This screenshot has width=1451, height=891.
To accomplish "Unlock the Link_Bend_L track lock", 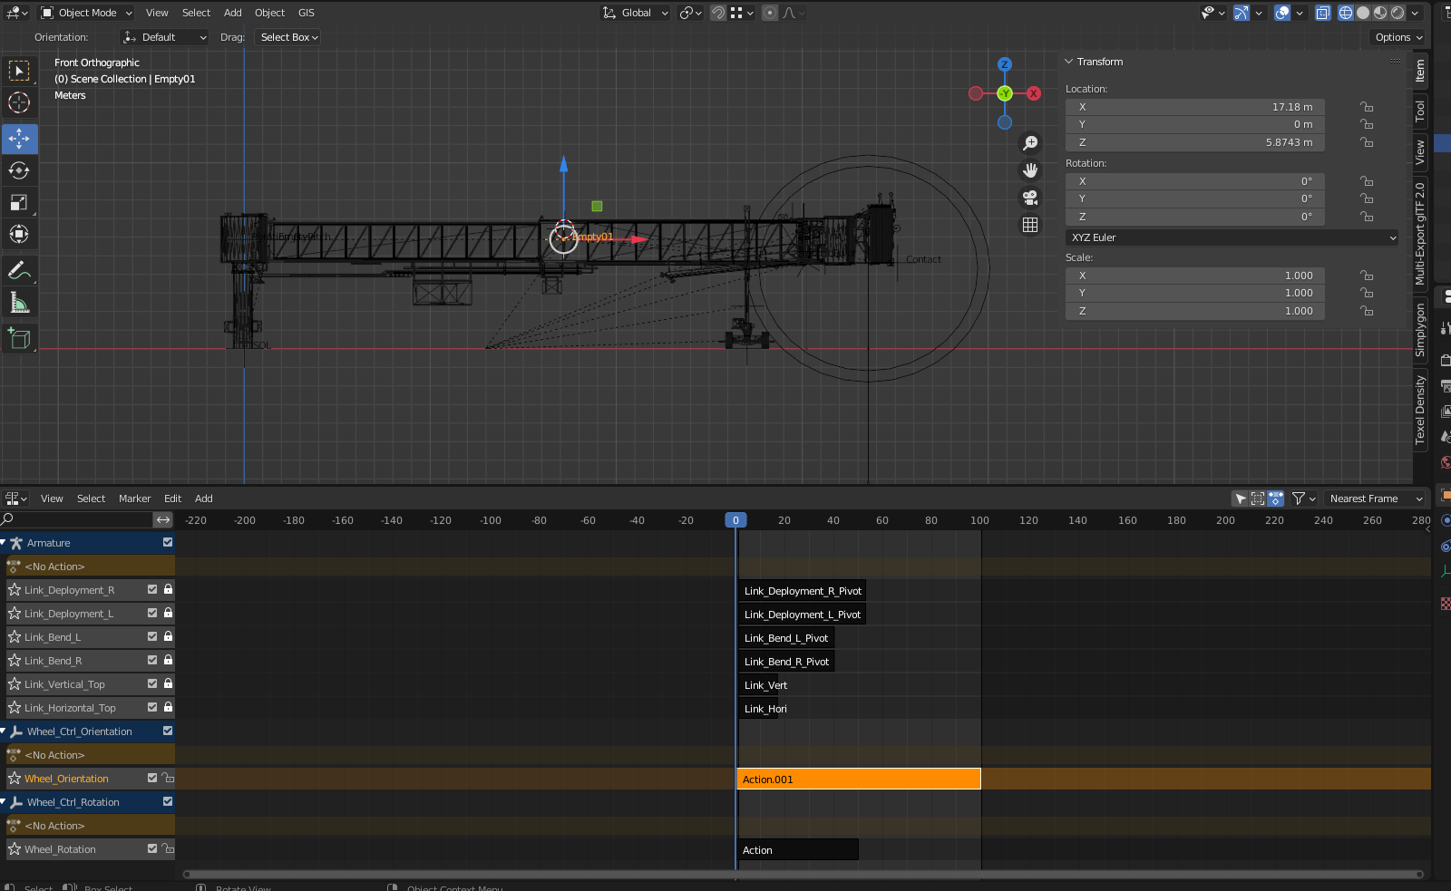I will point(168,637).
